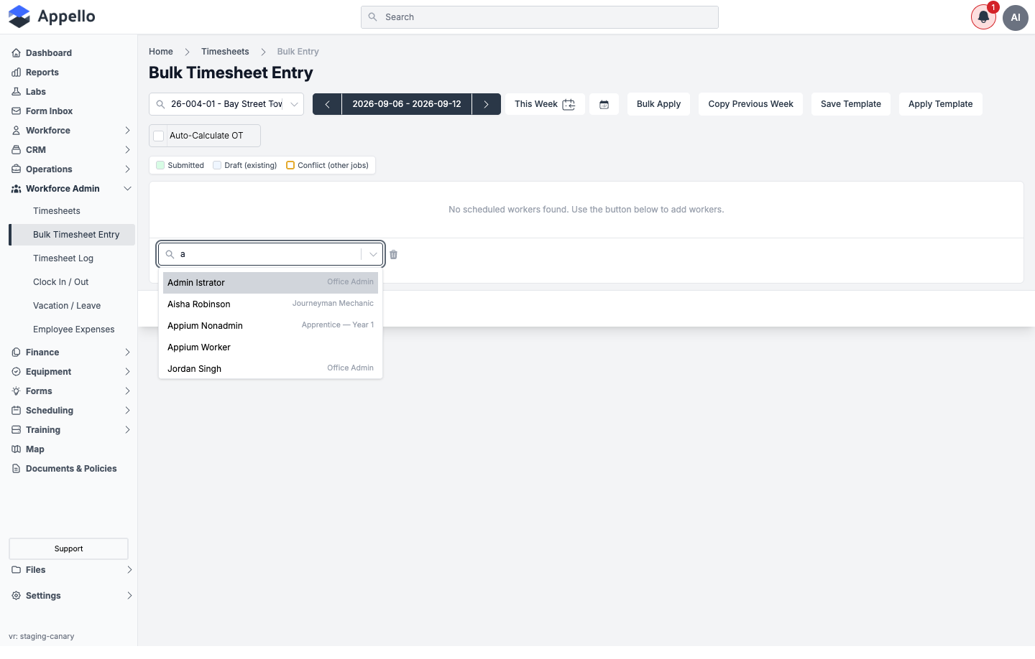Open Documents & Policies
This screenshot has width=1035, height=659.
tap(71, 469)
